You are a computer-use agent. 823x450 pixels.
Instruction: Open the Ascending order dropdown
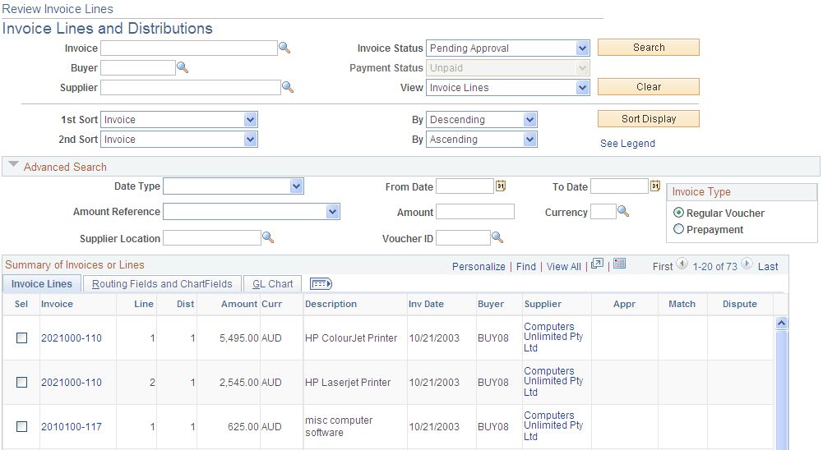tap(481, 140)
